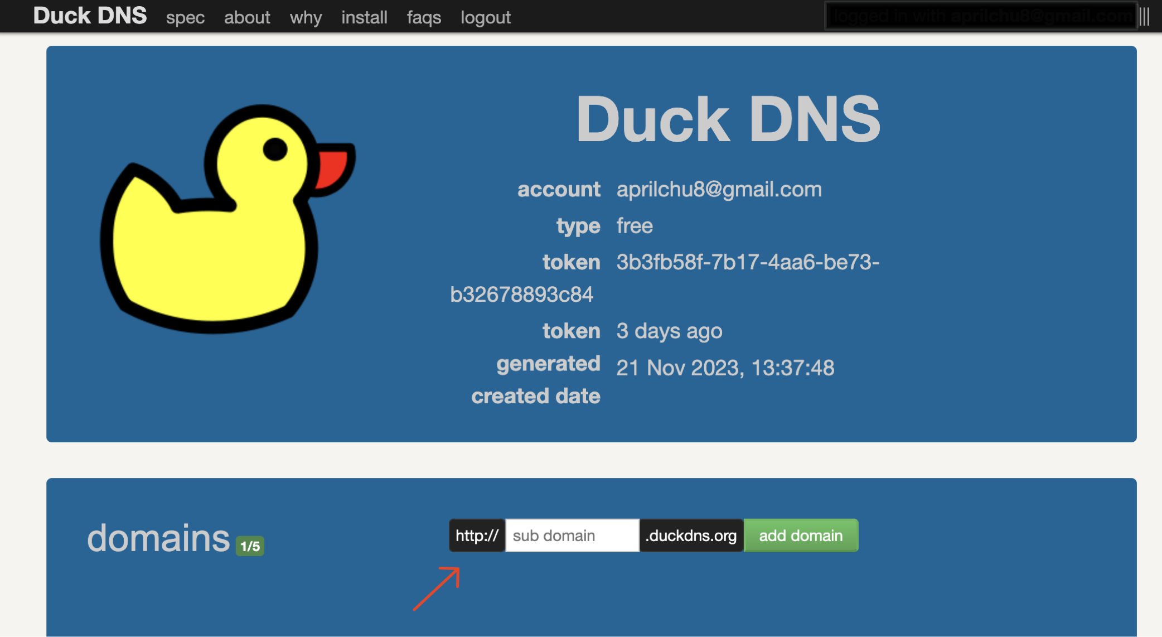This screenshot has height=637, width=1162.
Task: Click the created date 21 Nov 2023, 13:37:48
Action: pyautogui.click(x=725, y=368)
